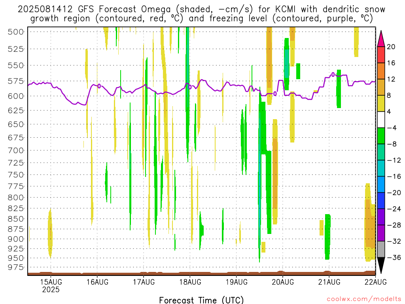
Task: Click the chart title second line
Action: (201, 19)
